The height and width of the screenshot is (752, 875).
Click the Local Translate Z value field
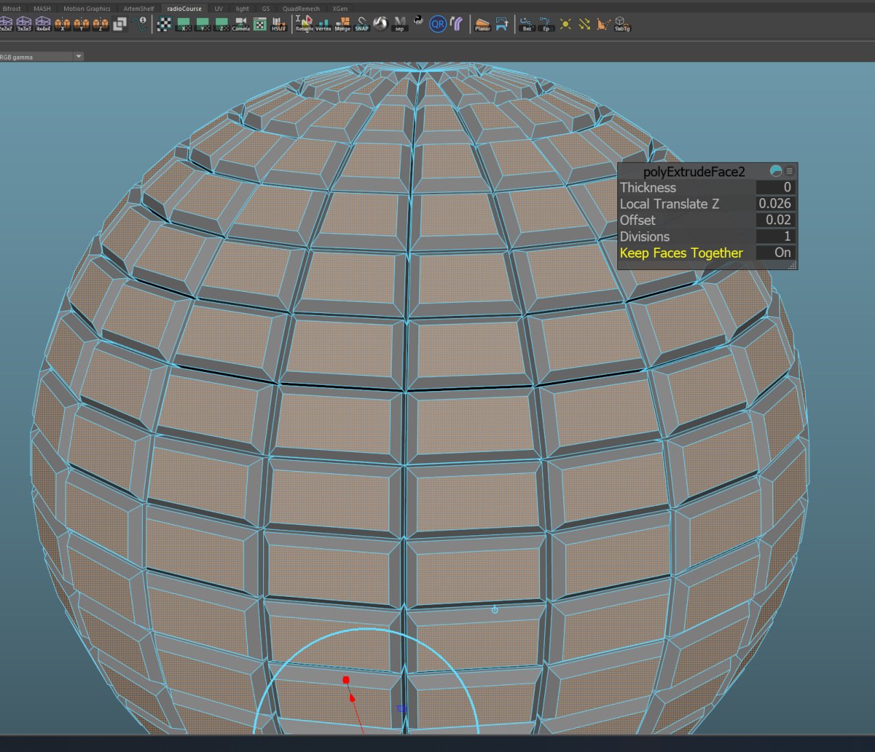click(x=775, y=204)
